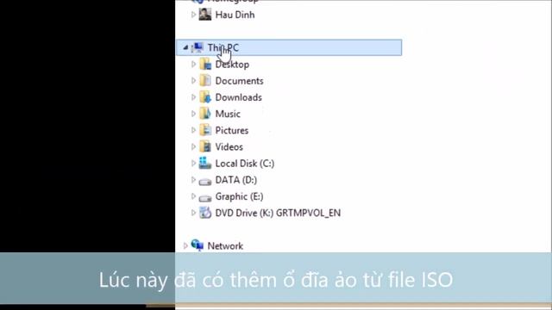This screenshot has width=552, height=310.
Task: Click the Documents folder icon
Action: (205, 80)
